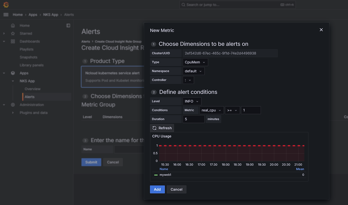Open the Type dropdown showing CpuMem
Screen dimensions: 348x205
[195, 62]
